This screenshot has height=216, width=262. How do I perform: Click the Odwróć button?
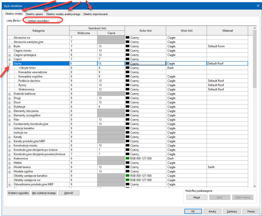pos(69,193)
